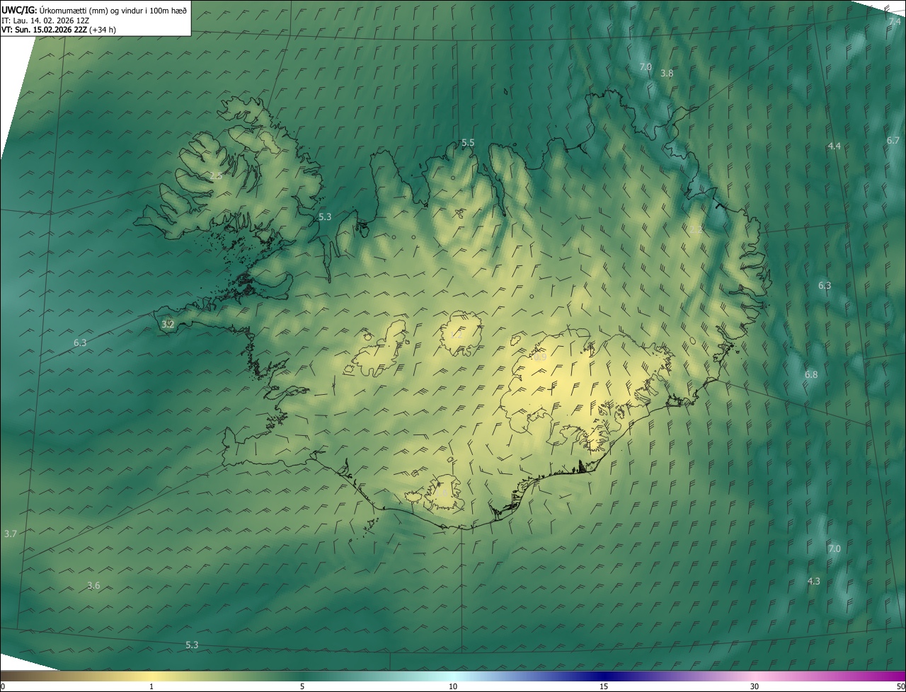
Task: Click the 1.2 value on Hofsjökull glacier
Action: (x=457, y=335)
